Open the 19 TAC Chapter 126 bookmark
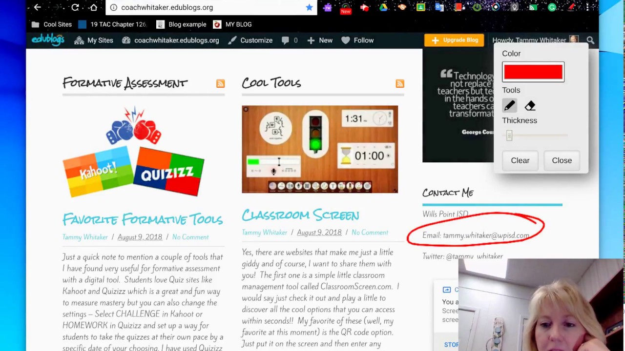 (x=112, y=24)
